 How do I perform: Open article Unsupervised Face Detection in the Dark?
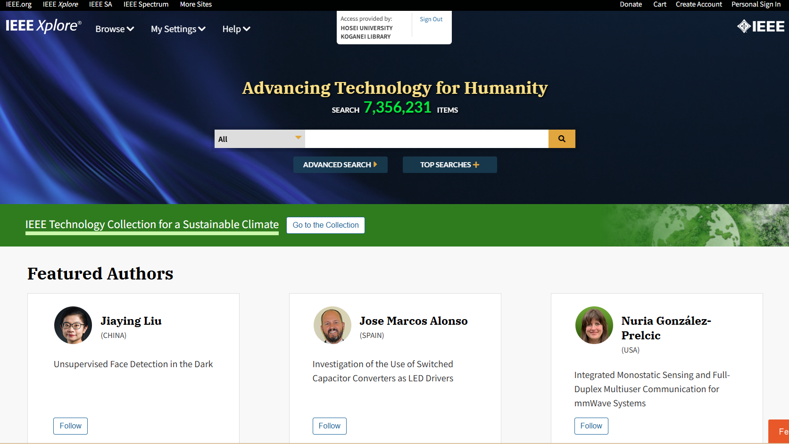point(133,364)
